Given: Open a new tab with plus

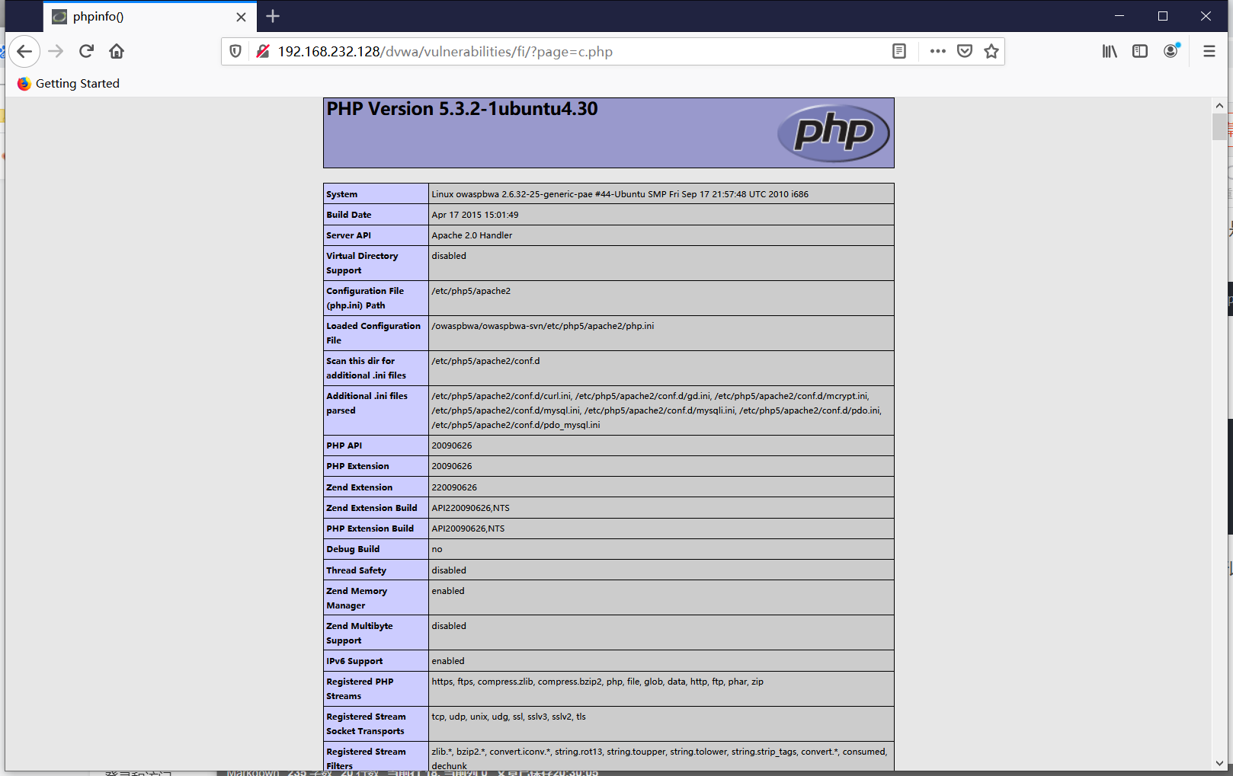Looking at the screenshot, I should [273, 16].
